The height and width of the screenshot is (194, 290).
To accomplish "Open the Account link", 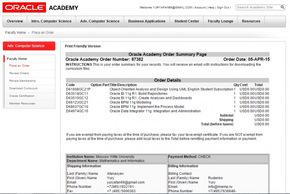I will point(200,7).
